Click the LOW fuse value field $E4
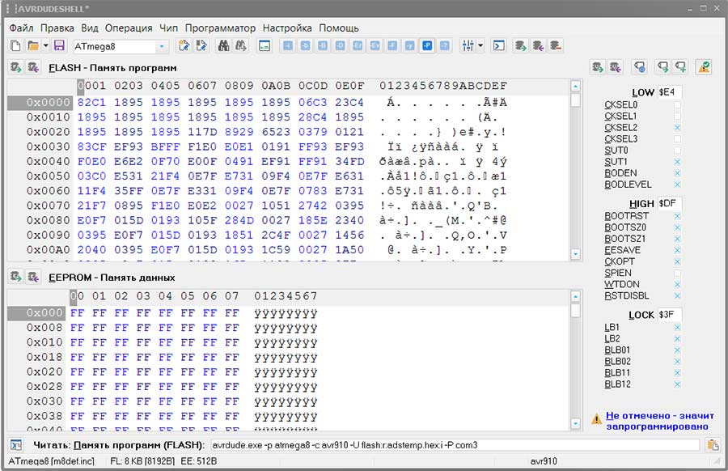Viewport: 728px width, 471px height. [670, 92]
